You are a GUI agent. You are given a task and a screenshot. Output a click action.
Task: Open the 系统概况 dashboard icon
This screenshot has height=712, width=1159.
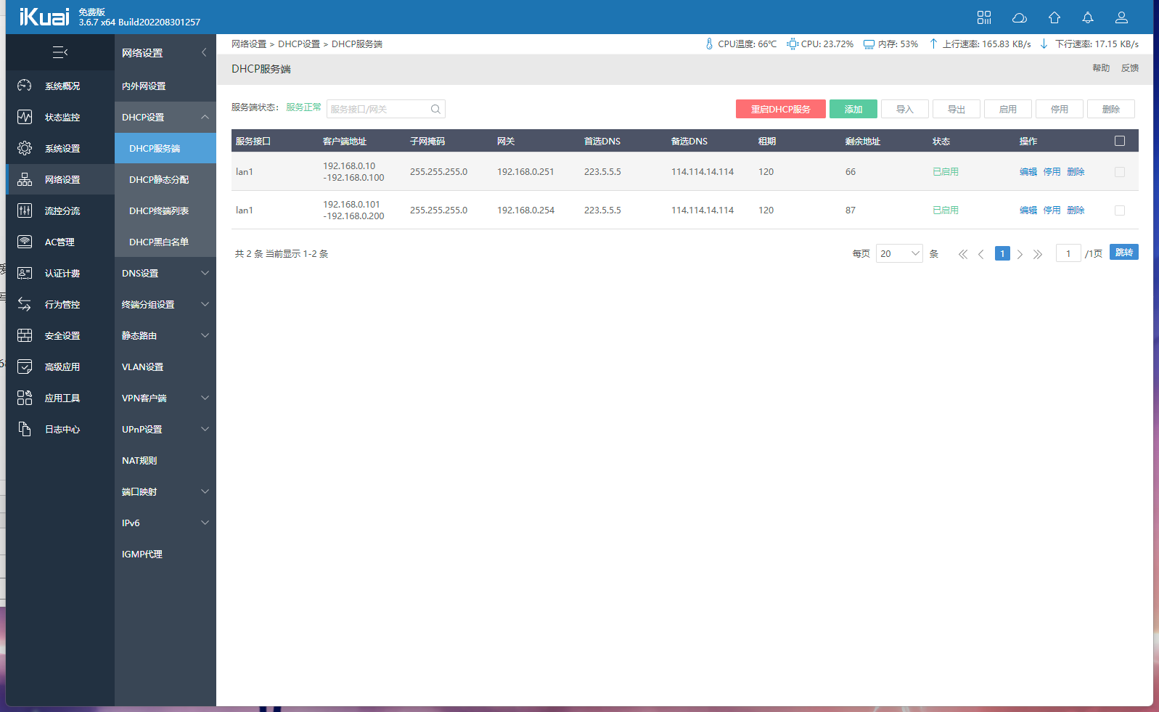25,86
